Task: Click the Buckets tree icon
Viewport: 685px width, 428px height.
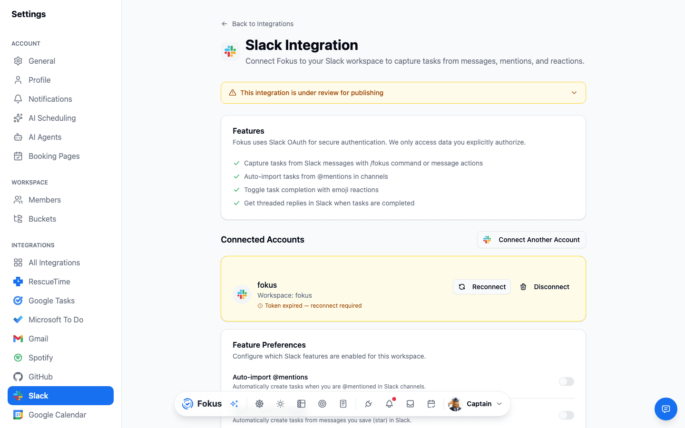Action: tap(18, 219)
